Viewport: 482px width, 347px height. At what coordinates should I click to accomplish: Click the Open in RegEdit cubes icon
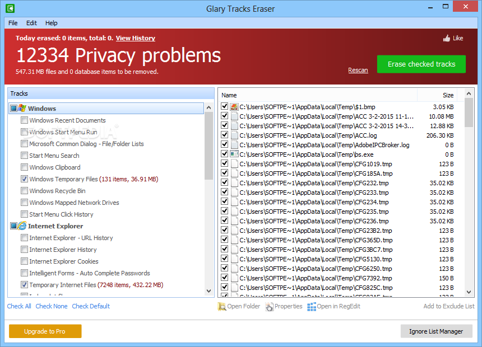click(x=312, y=306)
